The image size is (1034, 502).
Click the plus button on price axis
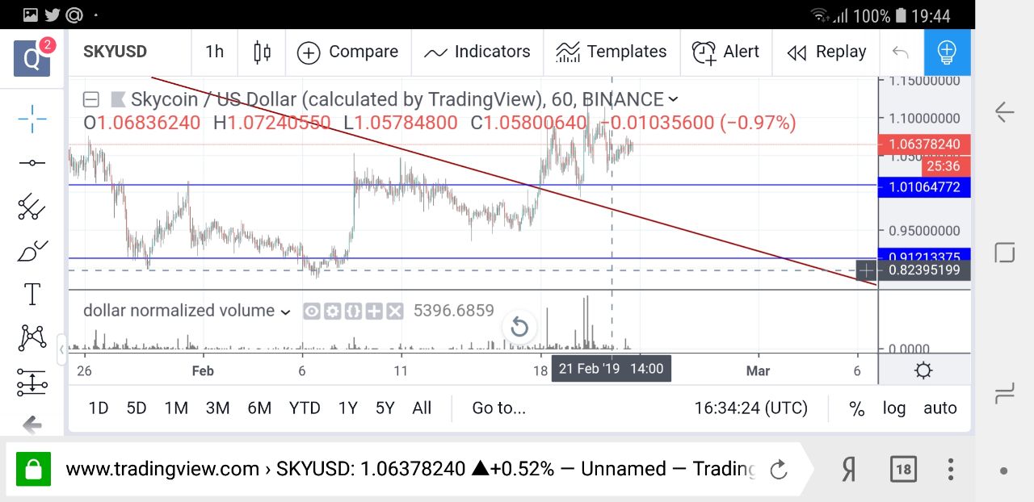866,270
